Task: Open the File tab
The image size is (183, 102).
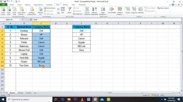Action: pyautogui.click(x=4, y=5)
